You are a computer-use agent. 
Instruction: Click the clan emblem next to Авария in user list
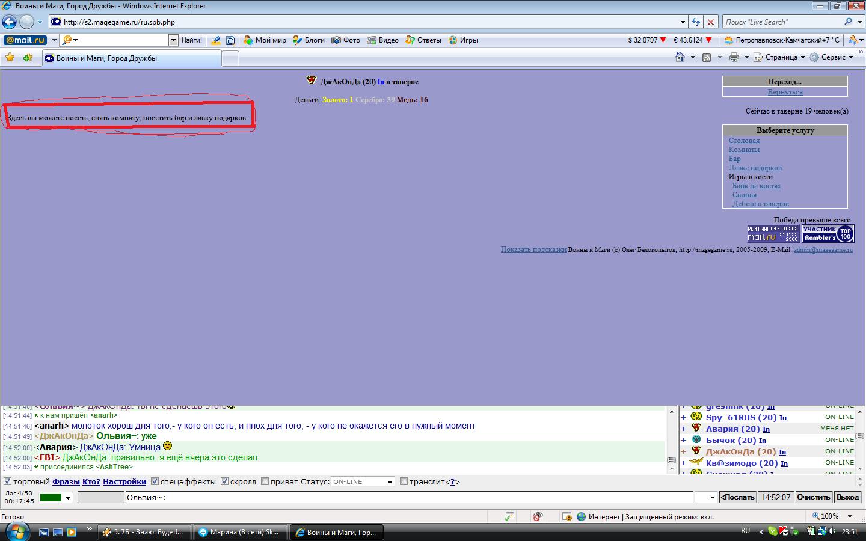coord(696,428)
